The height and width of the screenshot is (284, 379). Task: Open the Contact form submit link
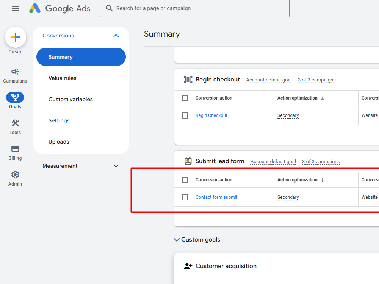tap(216, 197)
